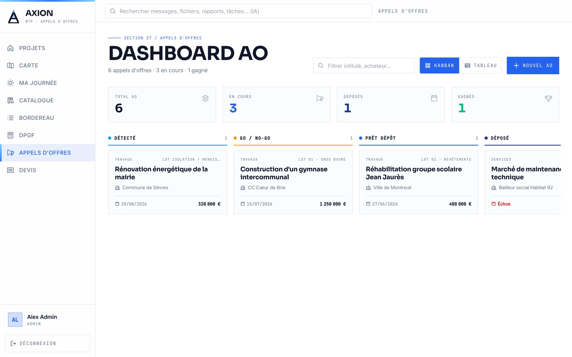Click the layers icon in Total AO card
572x357 pixels.
point(205,99)
